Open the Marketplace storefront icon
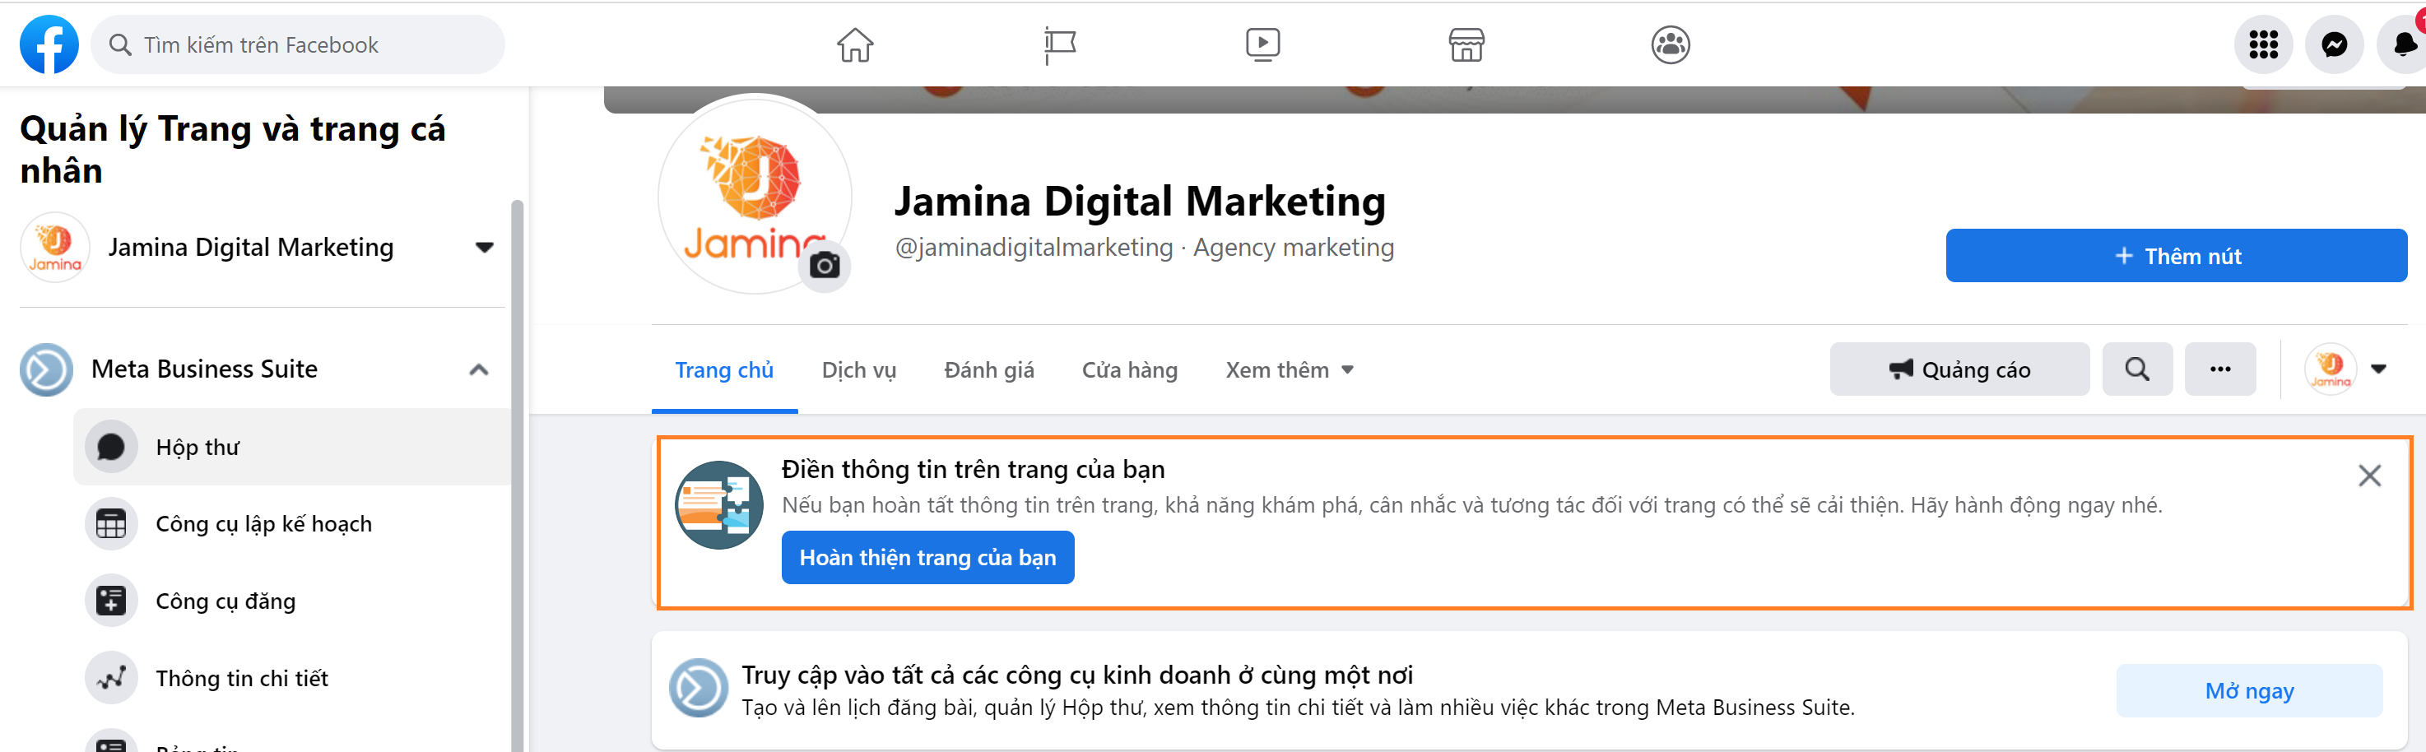The image size is (2426, 752). [1466, 44]
